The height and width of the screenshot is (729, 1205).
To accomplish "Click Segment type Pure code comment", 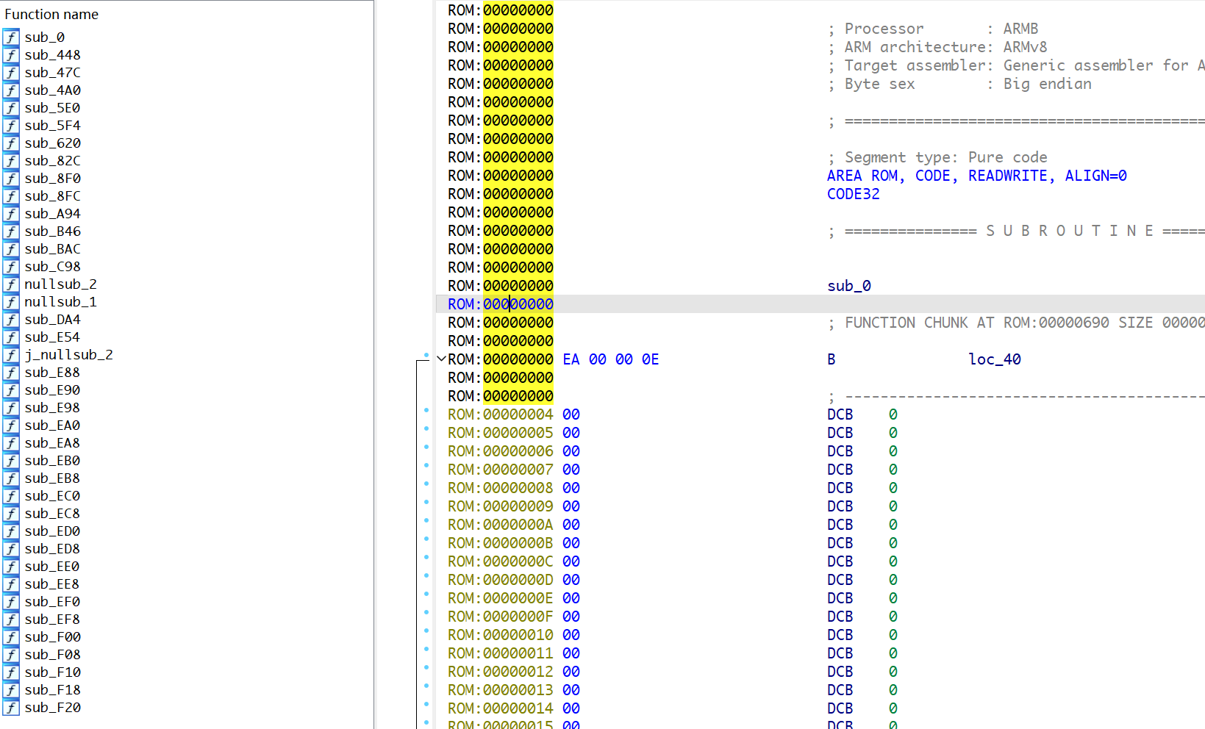I will click(x=937, y=157).
